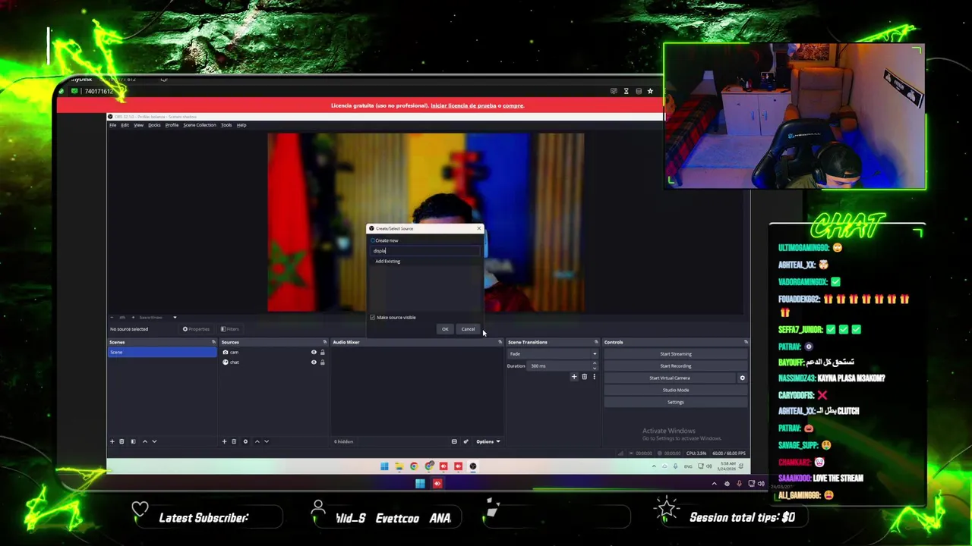Open the View menu in OBS
This screenshot has width=972, height=546.
(x=139, y=125)
